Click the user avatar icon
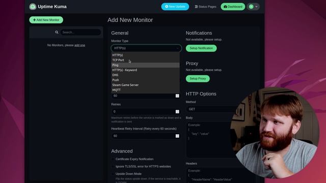The image size is (326, 183). coord(251,7)
